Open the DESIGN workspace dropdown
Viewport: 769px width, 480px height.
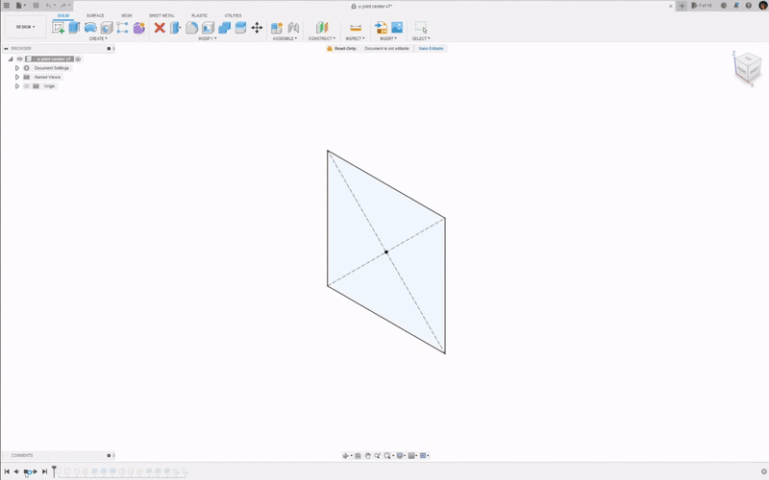pyautogui.click(x=26, y=27)
